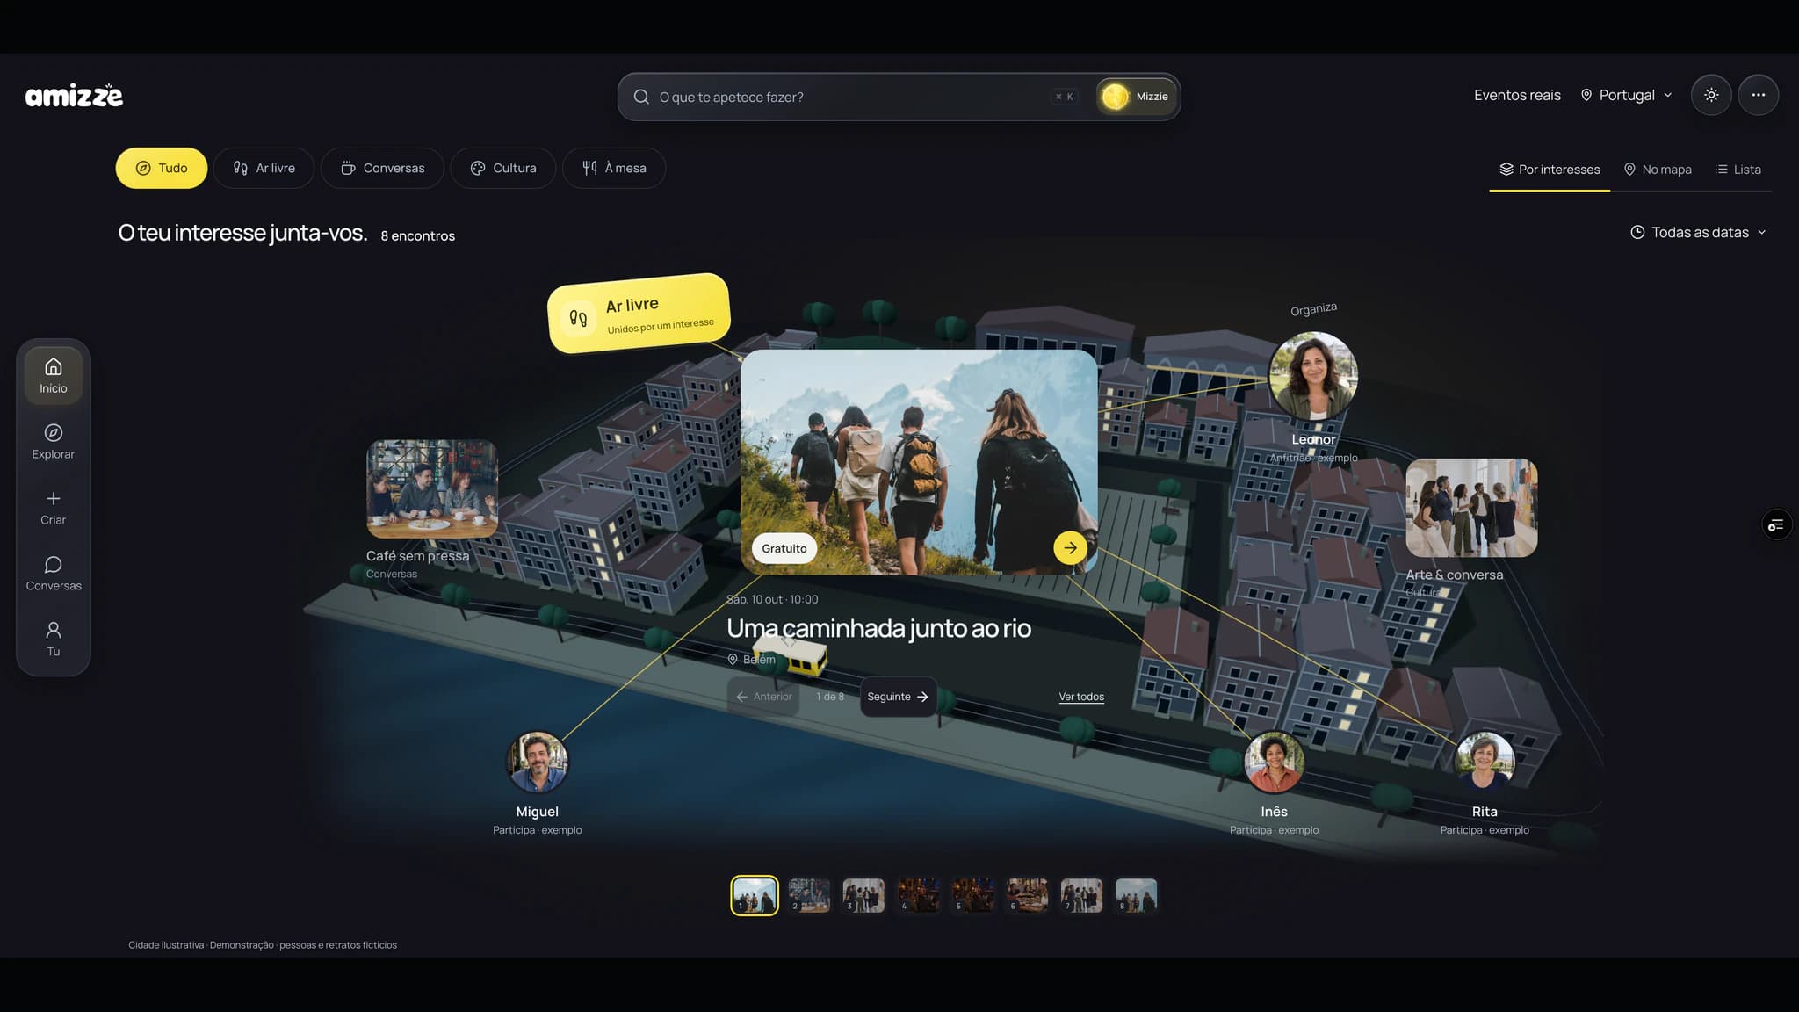Screen dimensions: 1799x1012
Task: Click the yellow tram on the map
Action: pyautogui.click(x=791, y=655)
